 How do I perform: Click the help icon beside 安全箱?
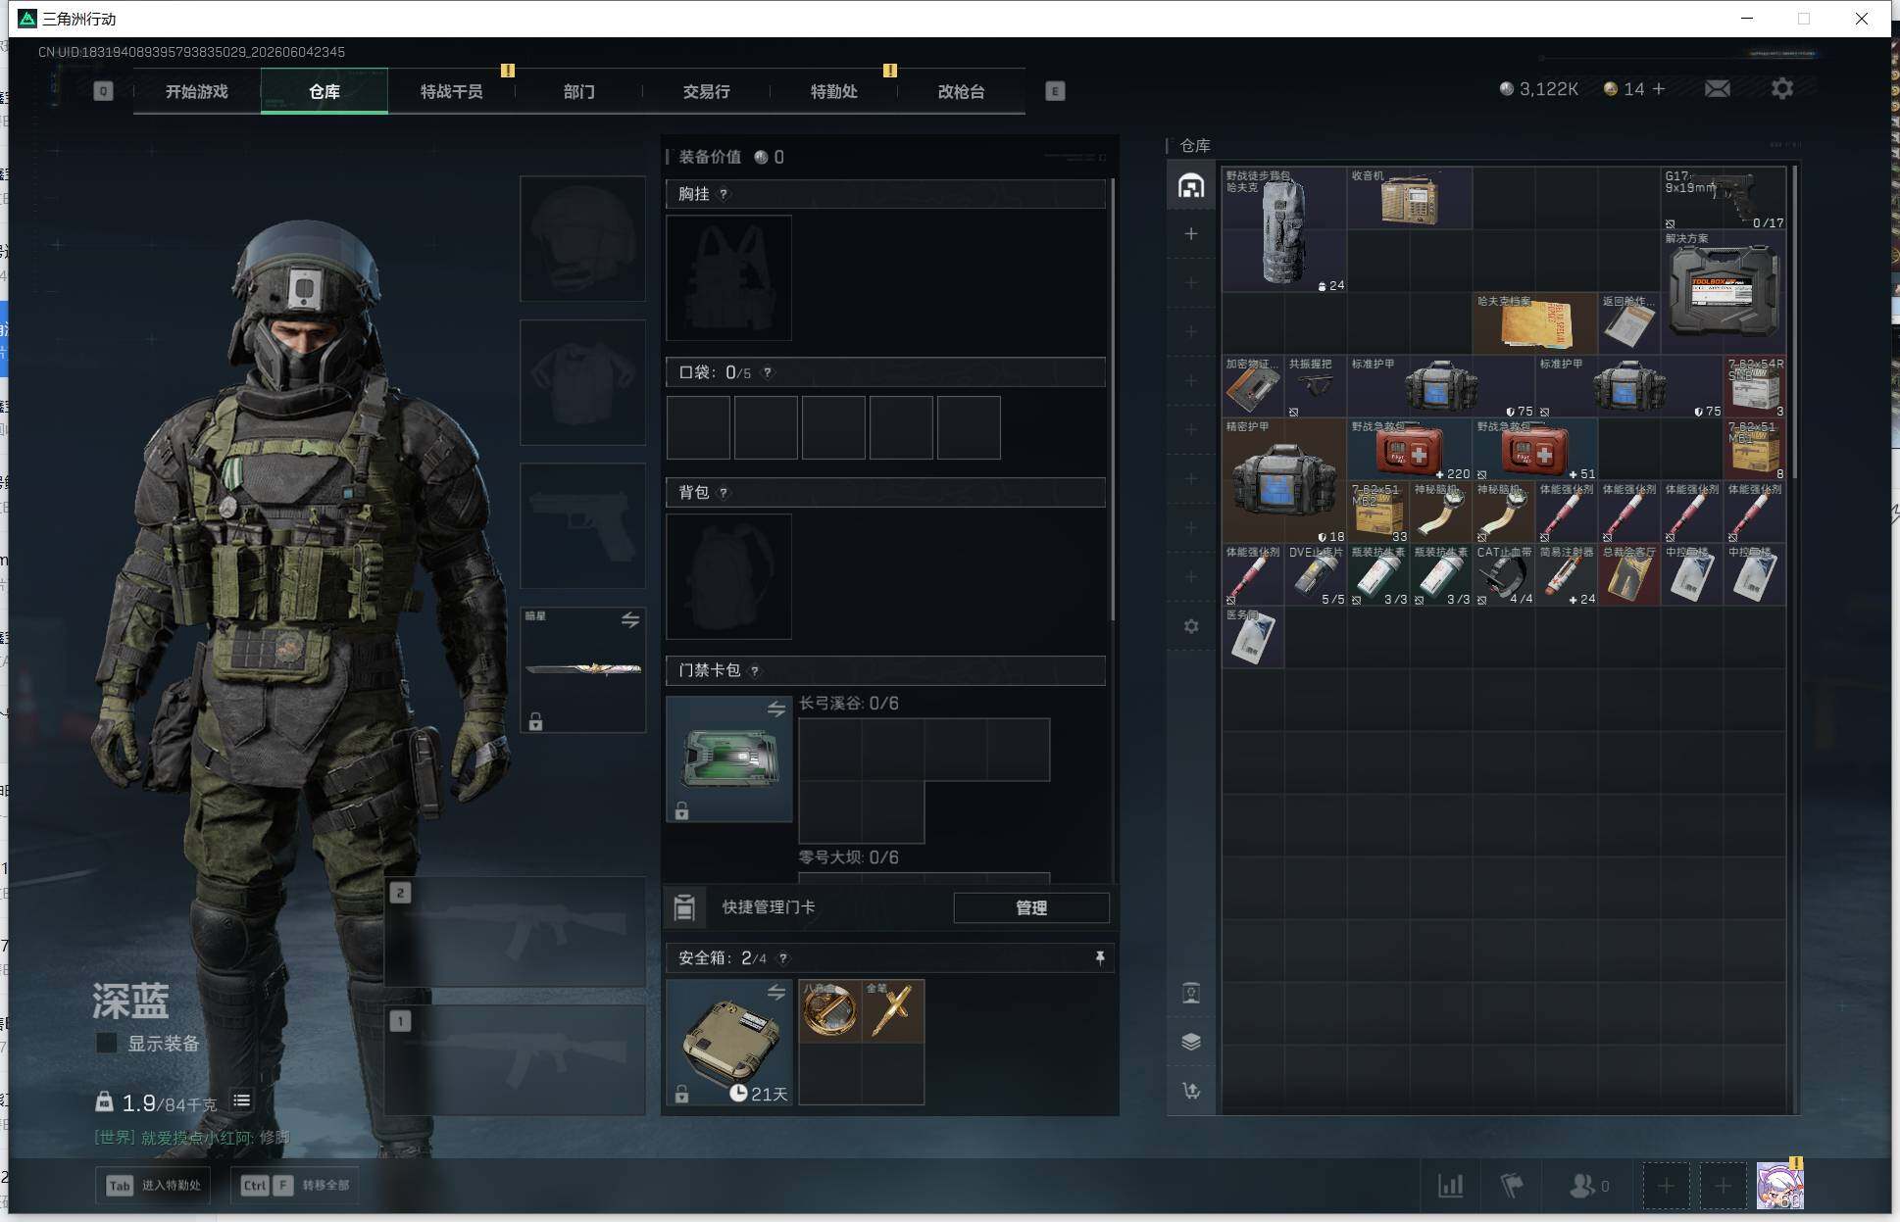(782, 957)
